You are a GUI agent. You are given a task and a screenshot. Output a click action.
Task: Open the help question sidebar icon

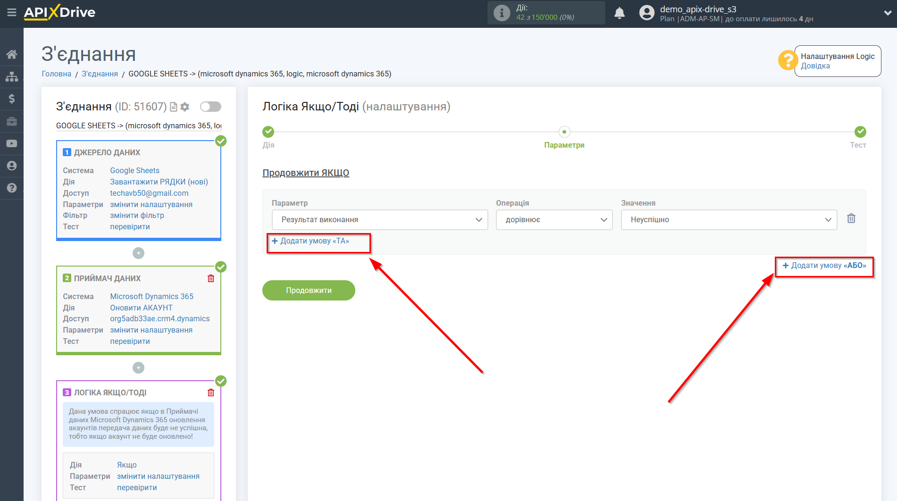pos(12,188)
